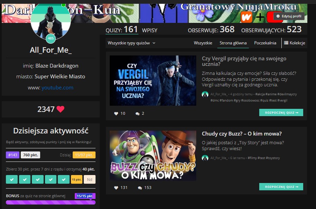Switch to the Poczekalnia tab

click(265, 43)
